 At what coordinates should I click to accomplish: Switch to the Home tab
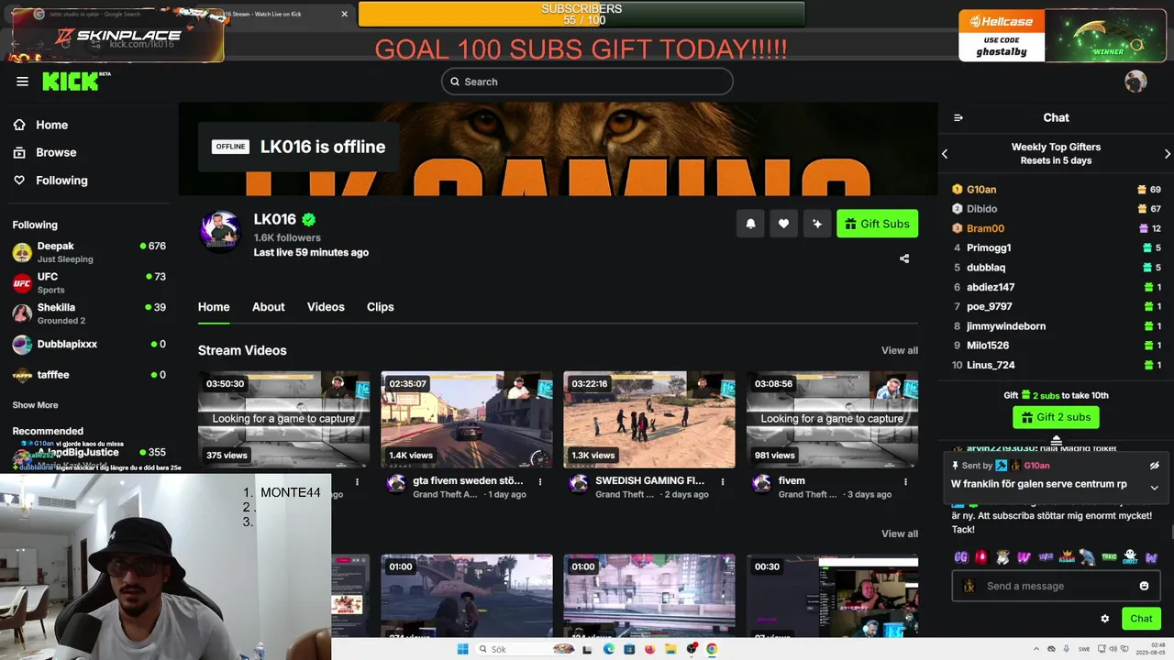pyautogui.click(x=214, y=307)
